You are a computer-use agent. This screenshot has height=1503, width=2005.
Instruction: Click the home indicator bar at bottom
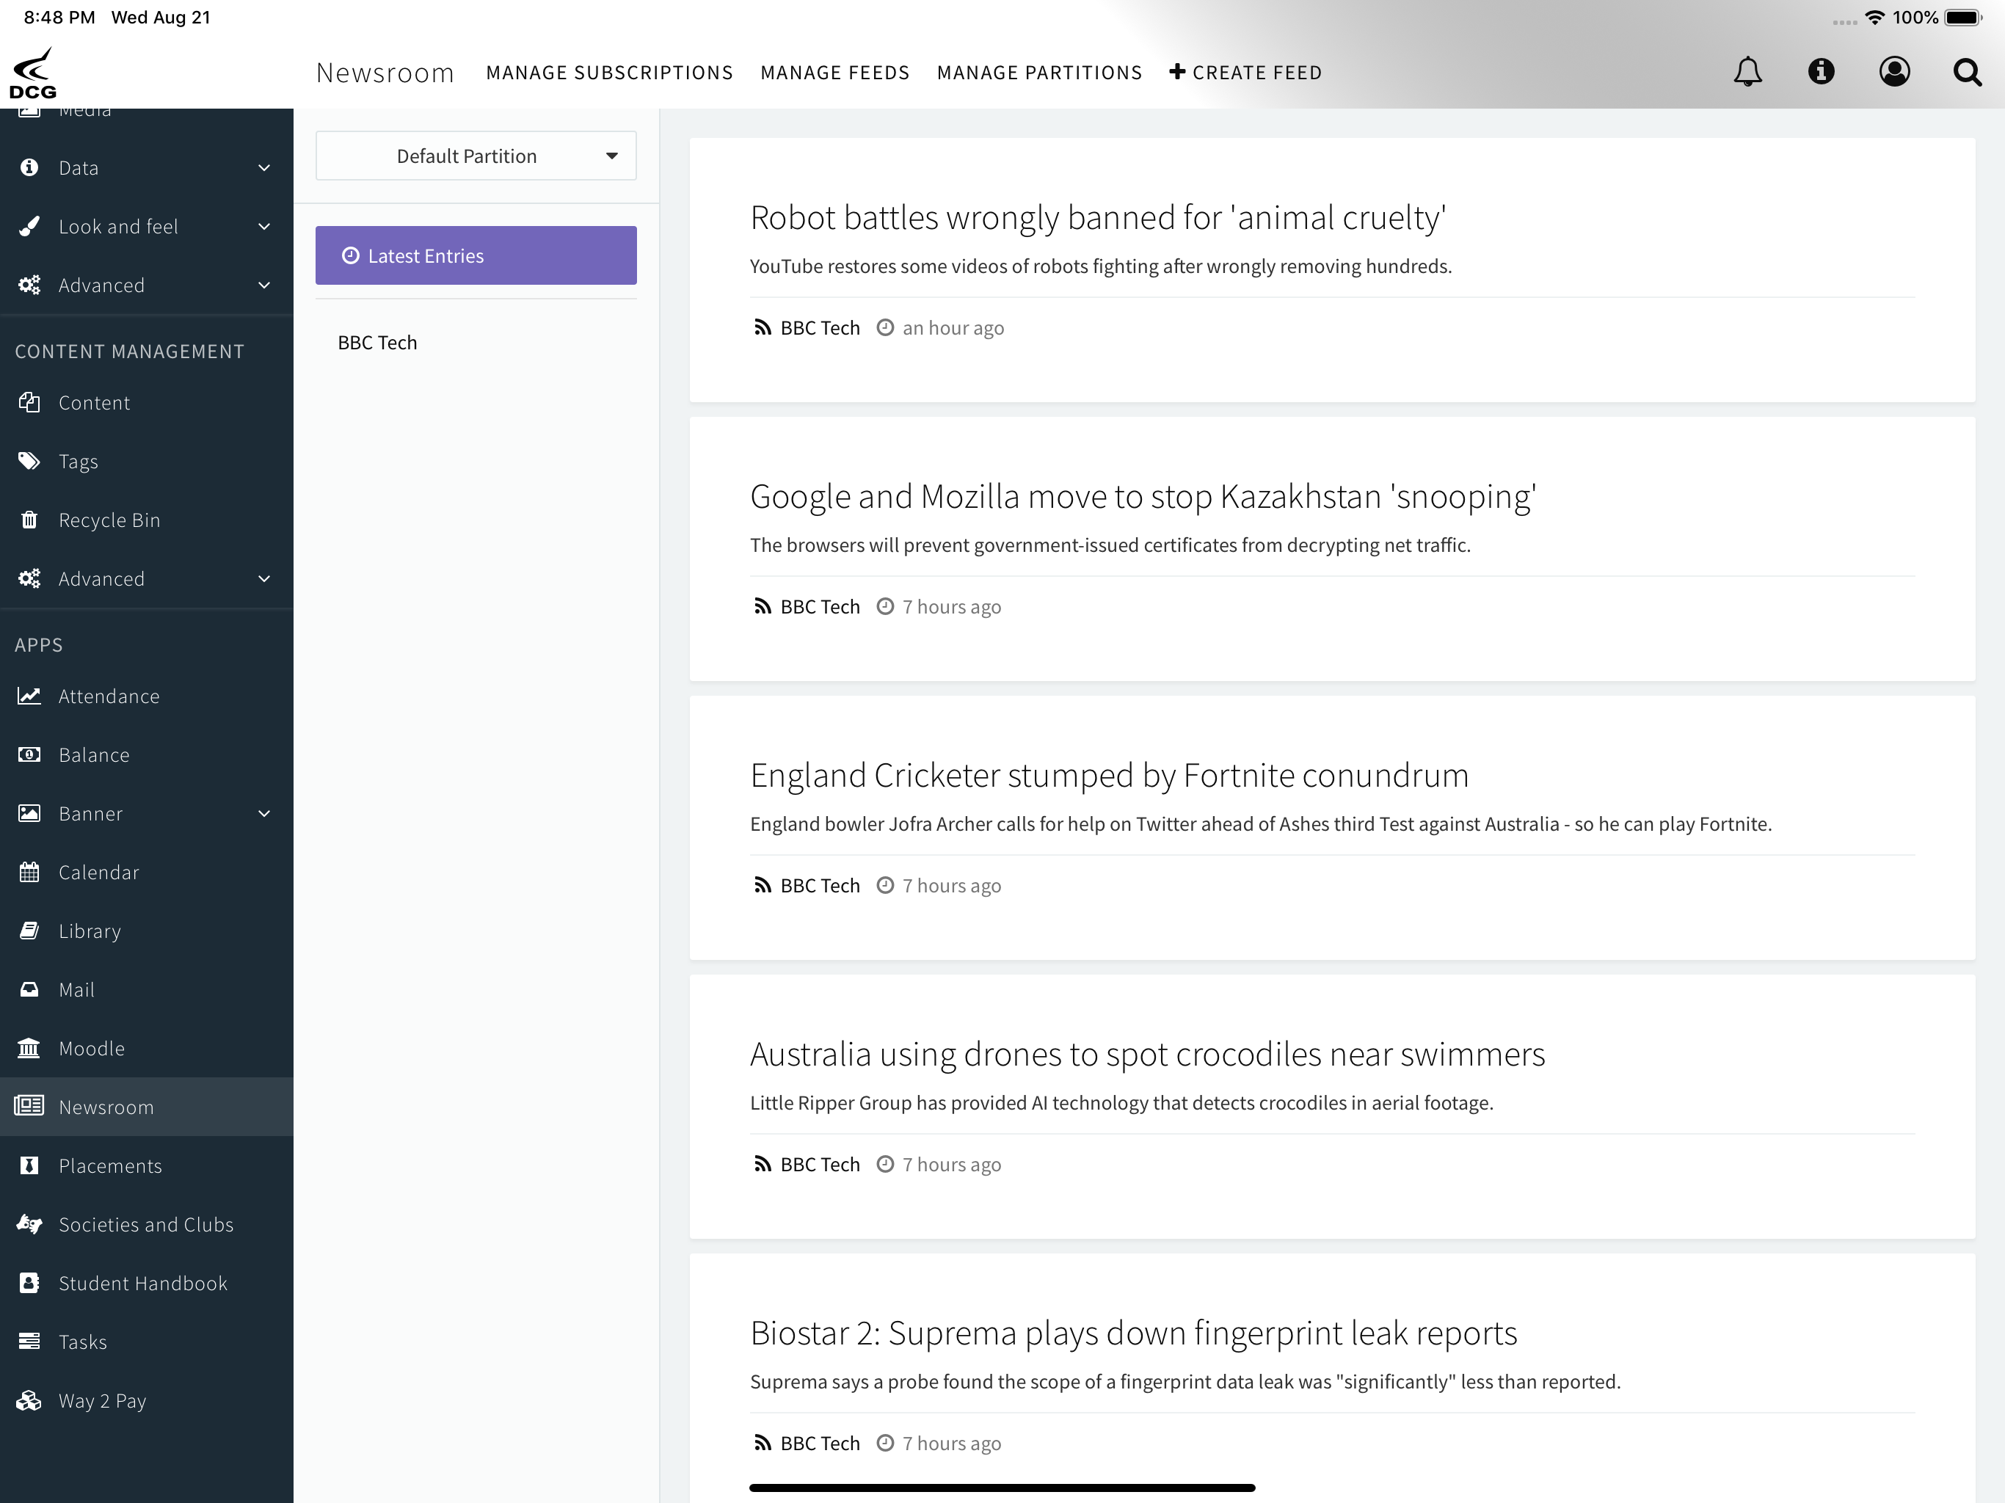pyautogui.click(x=1002, y=1488)
